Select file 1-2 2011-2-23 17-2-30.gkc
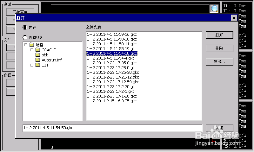 pos(112,87)
